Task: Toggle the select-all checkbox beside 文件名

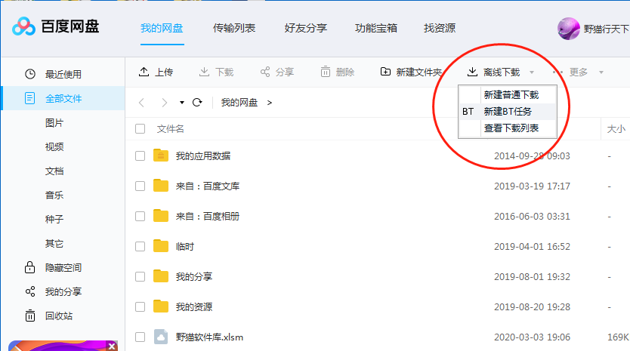Action: [x=140, y=129]
